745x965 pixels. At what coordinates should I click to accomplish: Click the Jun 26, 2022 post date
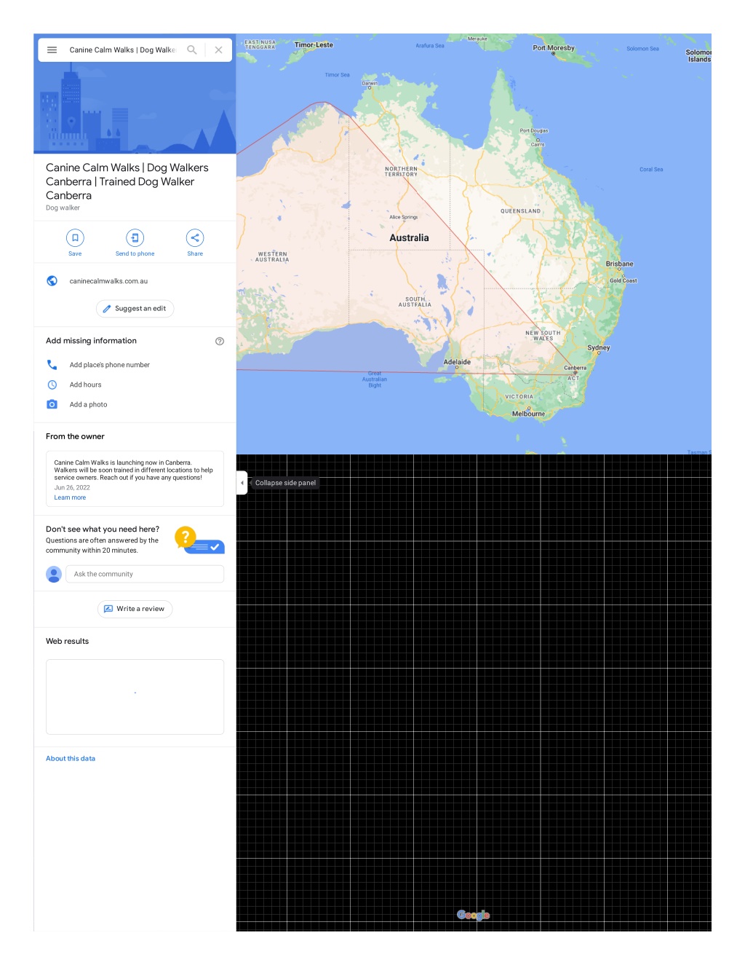[72, 488]
